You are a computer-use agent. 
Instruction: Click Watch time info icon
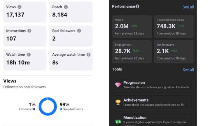pyautogui.click(x=29, y=55)
